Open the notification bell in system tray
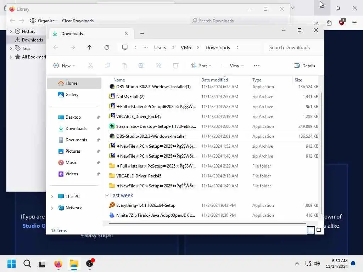 (x=353, y=263)
